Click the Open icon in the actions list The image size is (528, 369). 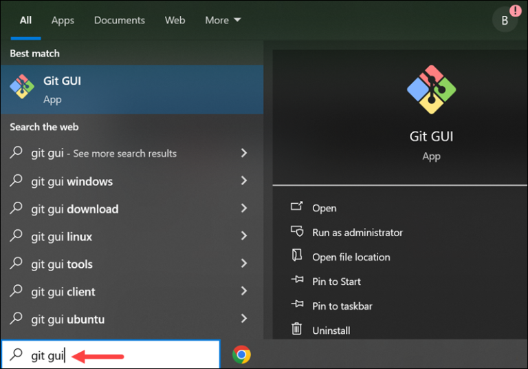pos(297,206)
